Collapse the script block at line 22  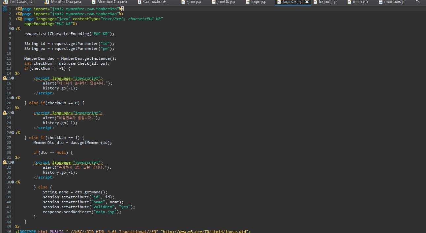point(13,113)
